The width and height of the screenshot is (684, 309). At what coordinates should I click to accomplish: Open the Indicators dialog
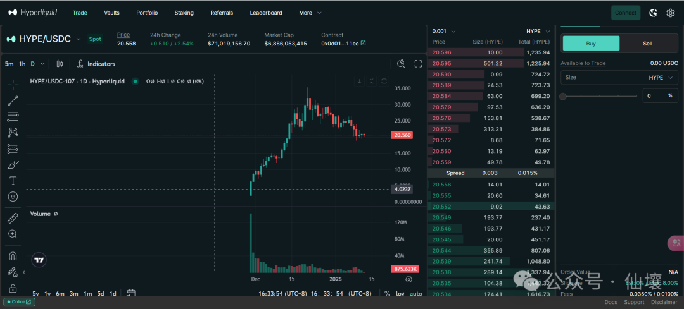coord(96,64)
